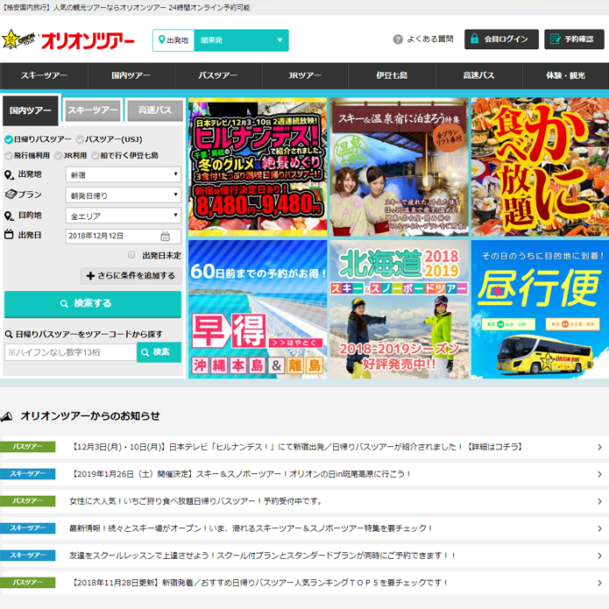Image resolution: width=609 pixels, height=609 pixels.
Task: Switch to スキーツアー search tab
Action: pos(93,110)
